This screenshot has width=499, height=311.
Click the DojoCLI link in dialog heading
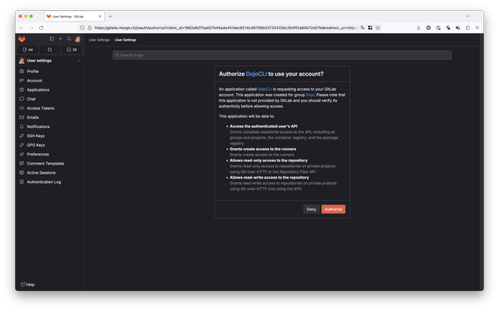click(x=256, y=74)
